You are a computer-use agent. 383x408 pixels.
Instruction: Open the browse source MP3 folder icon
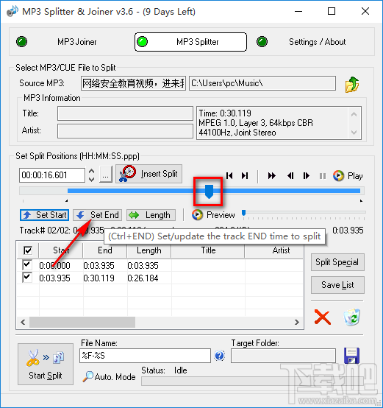click(352, 84)
